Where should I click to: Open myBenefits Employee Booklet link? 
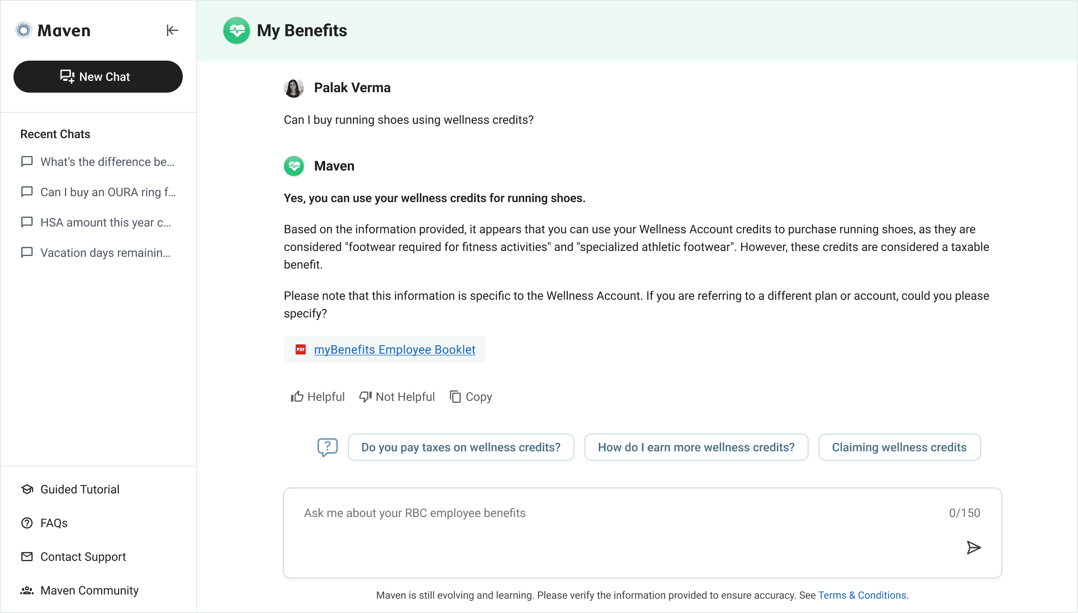pyautogui.click(x=395, y=349)
